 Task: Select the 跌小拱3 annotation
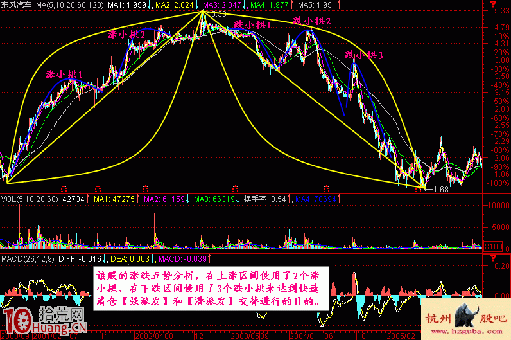[364, 55]
